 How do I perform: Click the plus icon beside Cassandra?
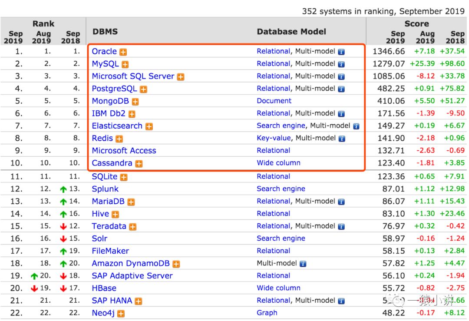(x=139, y=164)
